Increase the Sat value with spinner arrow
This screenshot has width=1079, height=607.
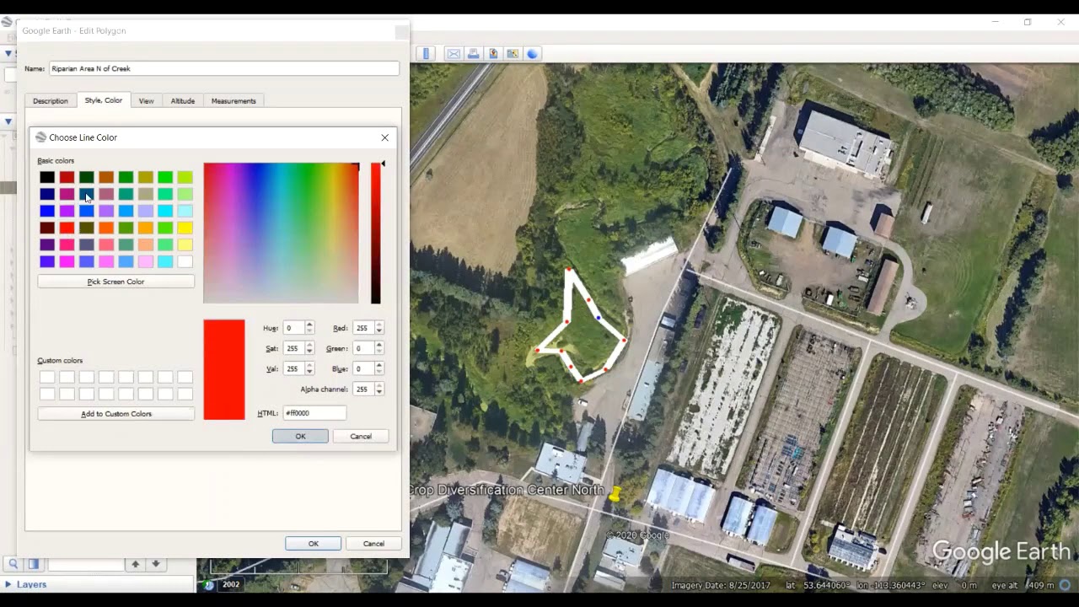coord(309,345)
